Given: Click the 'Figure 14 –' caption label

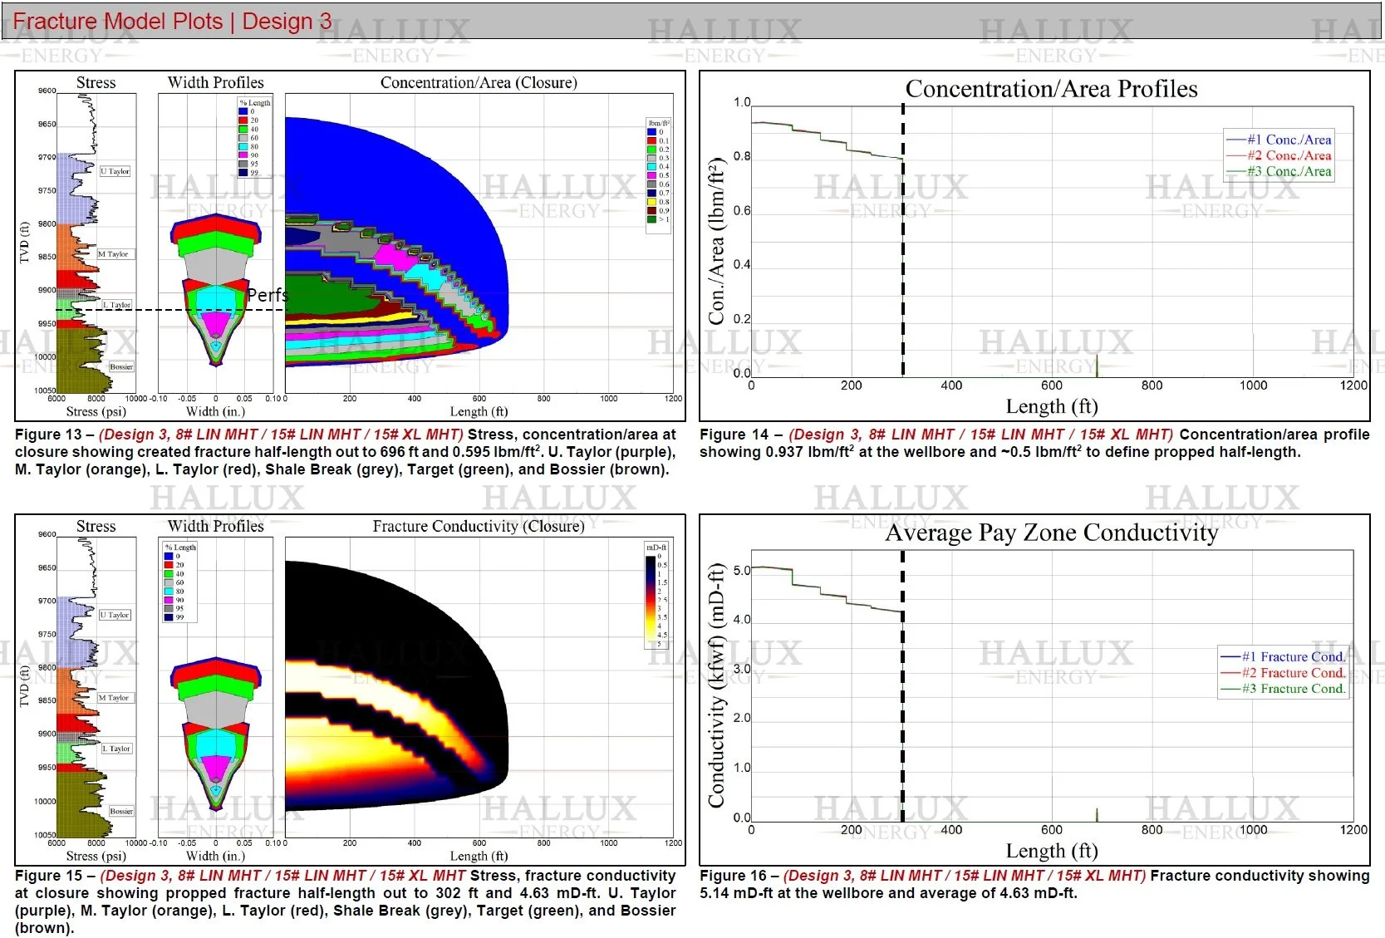Looking at the screenshot, I should [741, 435].
